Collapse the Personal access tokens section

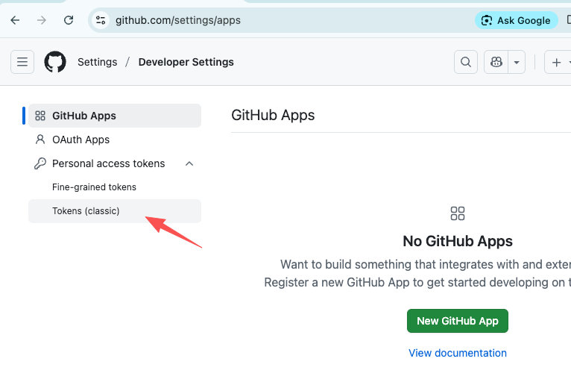coord(189,163)
